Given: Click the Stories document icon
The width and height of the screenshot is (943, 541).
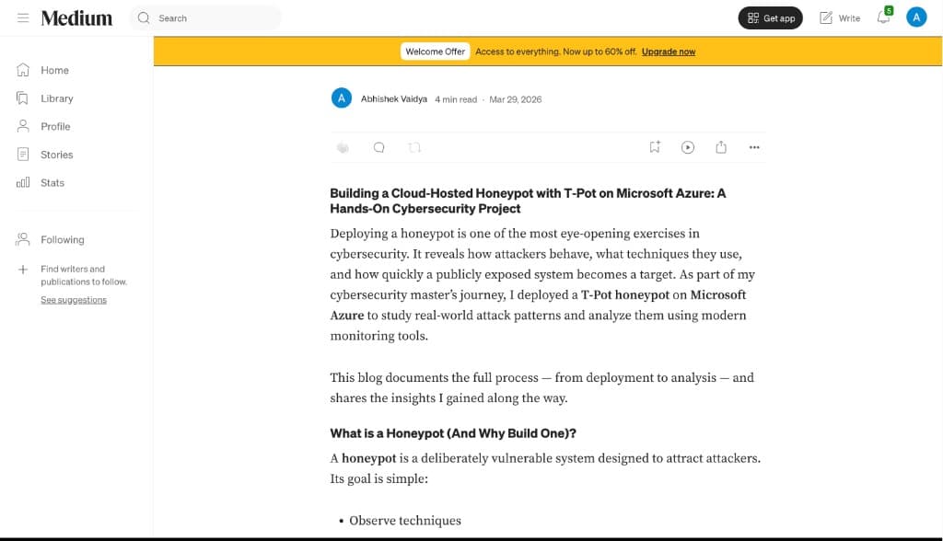Looking at the screenshot, I should pos(23,155).
